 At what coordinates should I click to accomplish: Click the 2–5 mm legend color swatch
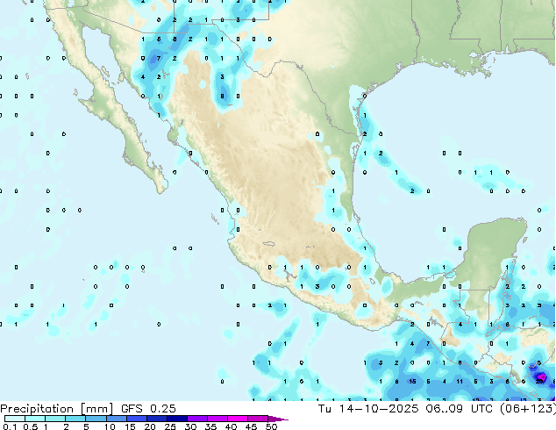(x=75, y=419)
